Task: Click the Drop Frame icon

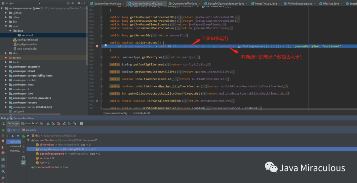Action: 69,123
